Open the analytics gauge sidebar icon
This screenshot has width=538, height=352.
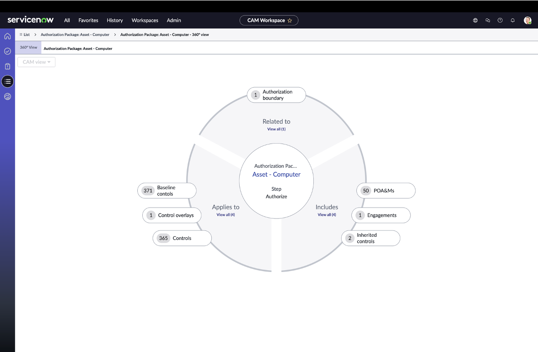point(7,96)
